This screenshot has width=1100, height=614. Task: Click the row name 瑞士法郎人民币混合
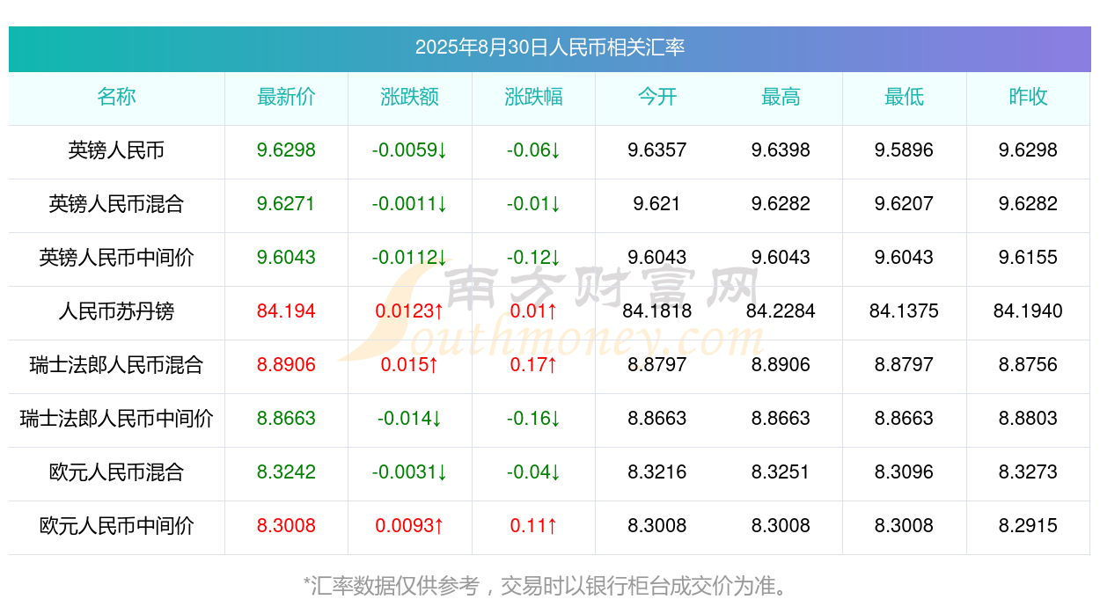point(116,365)
